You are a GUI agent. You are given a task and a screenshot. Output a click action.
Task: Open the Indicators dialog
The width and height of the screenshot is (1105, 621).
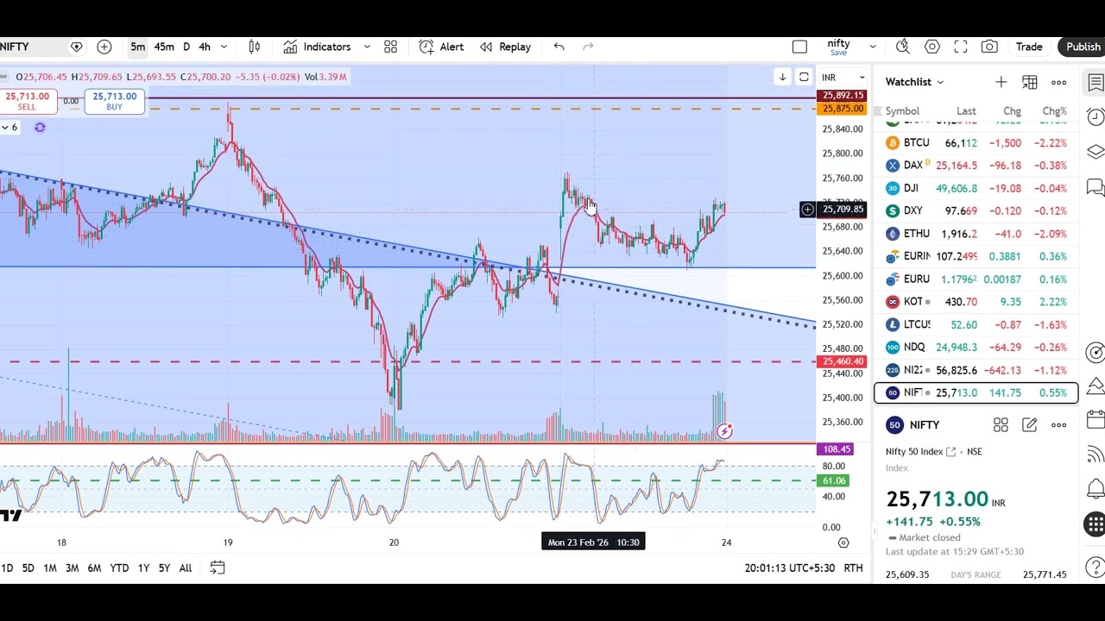pyautogui.click(x=317, y=47)
